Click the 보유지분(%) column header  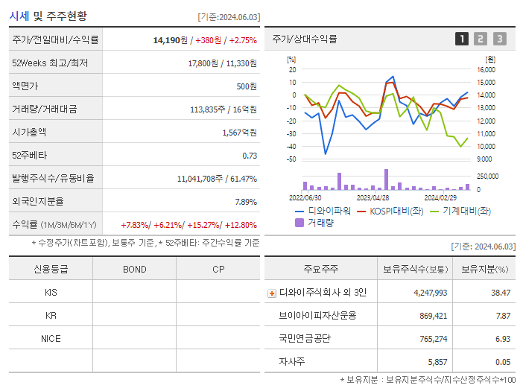tap(485, 269)
